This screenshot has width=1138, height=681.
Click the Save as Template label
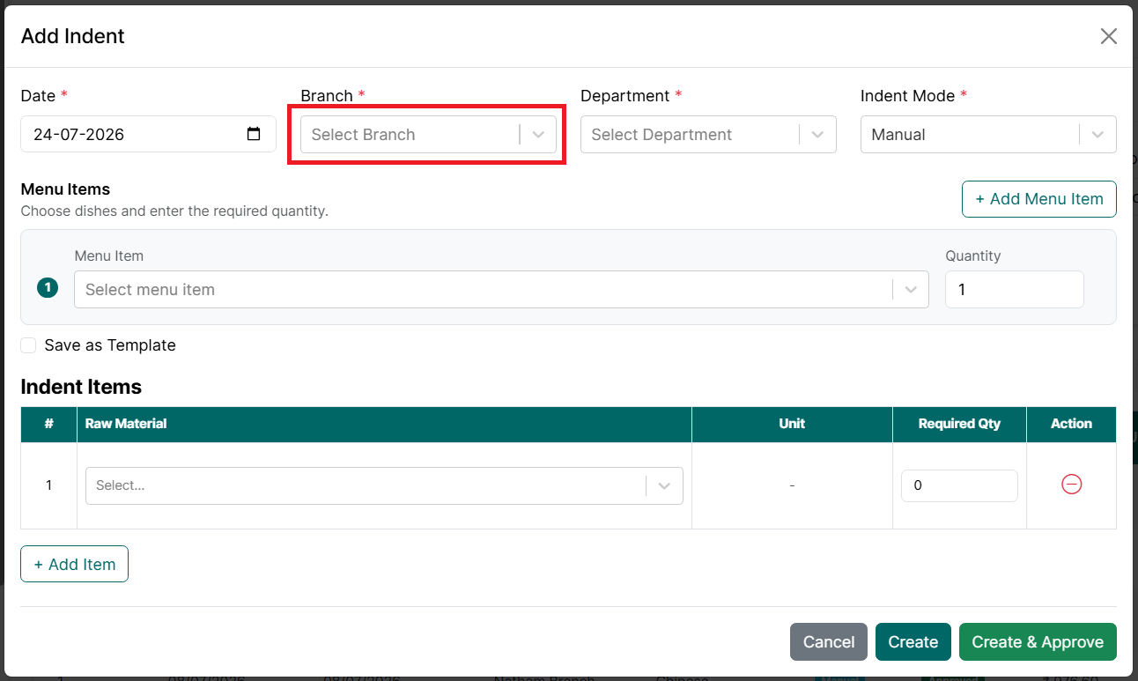point(110,345)
